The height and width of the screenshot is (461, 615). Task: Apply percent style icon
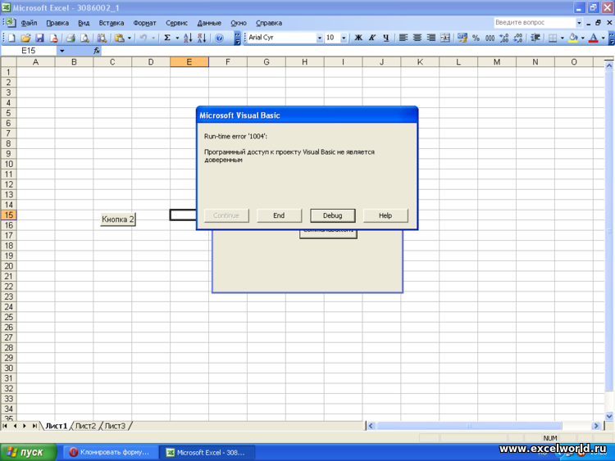point(476,38)
